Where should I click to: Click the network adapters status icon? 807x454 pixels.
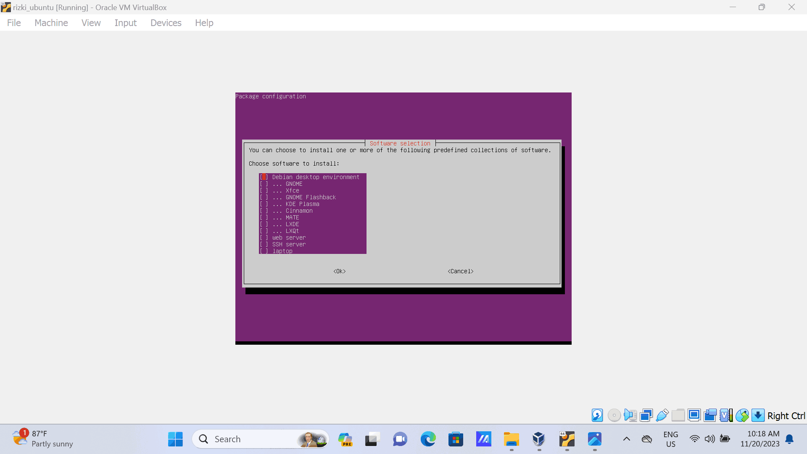(646, 415)
